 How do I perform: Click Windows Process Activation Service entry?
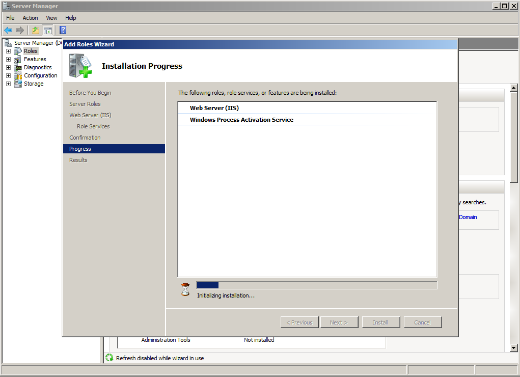click(x=241, y=120)
